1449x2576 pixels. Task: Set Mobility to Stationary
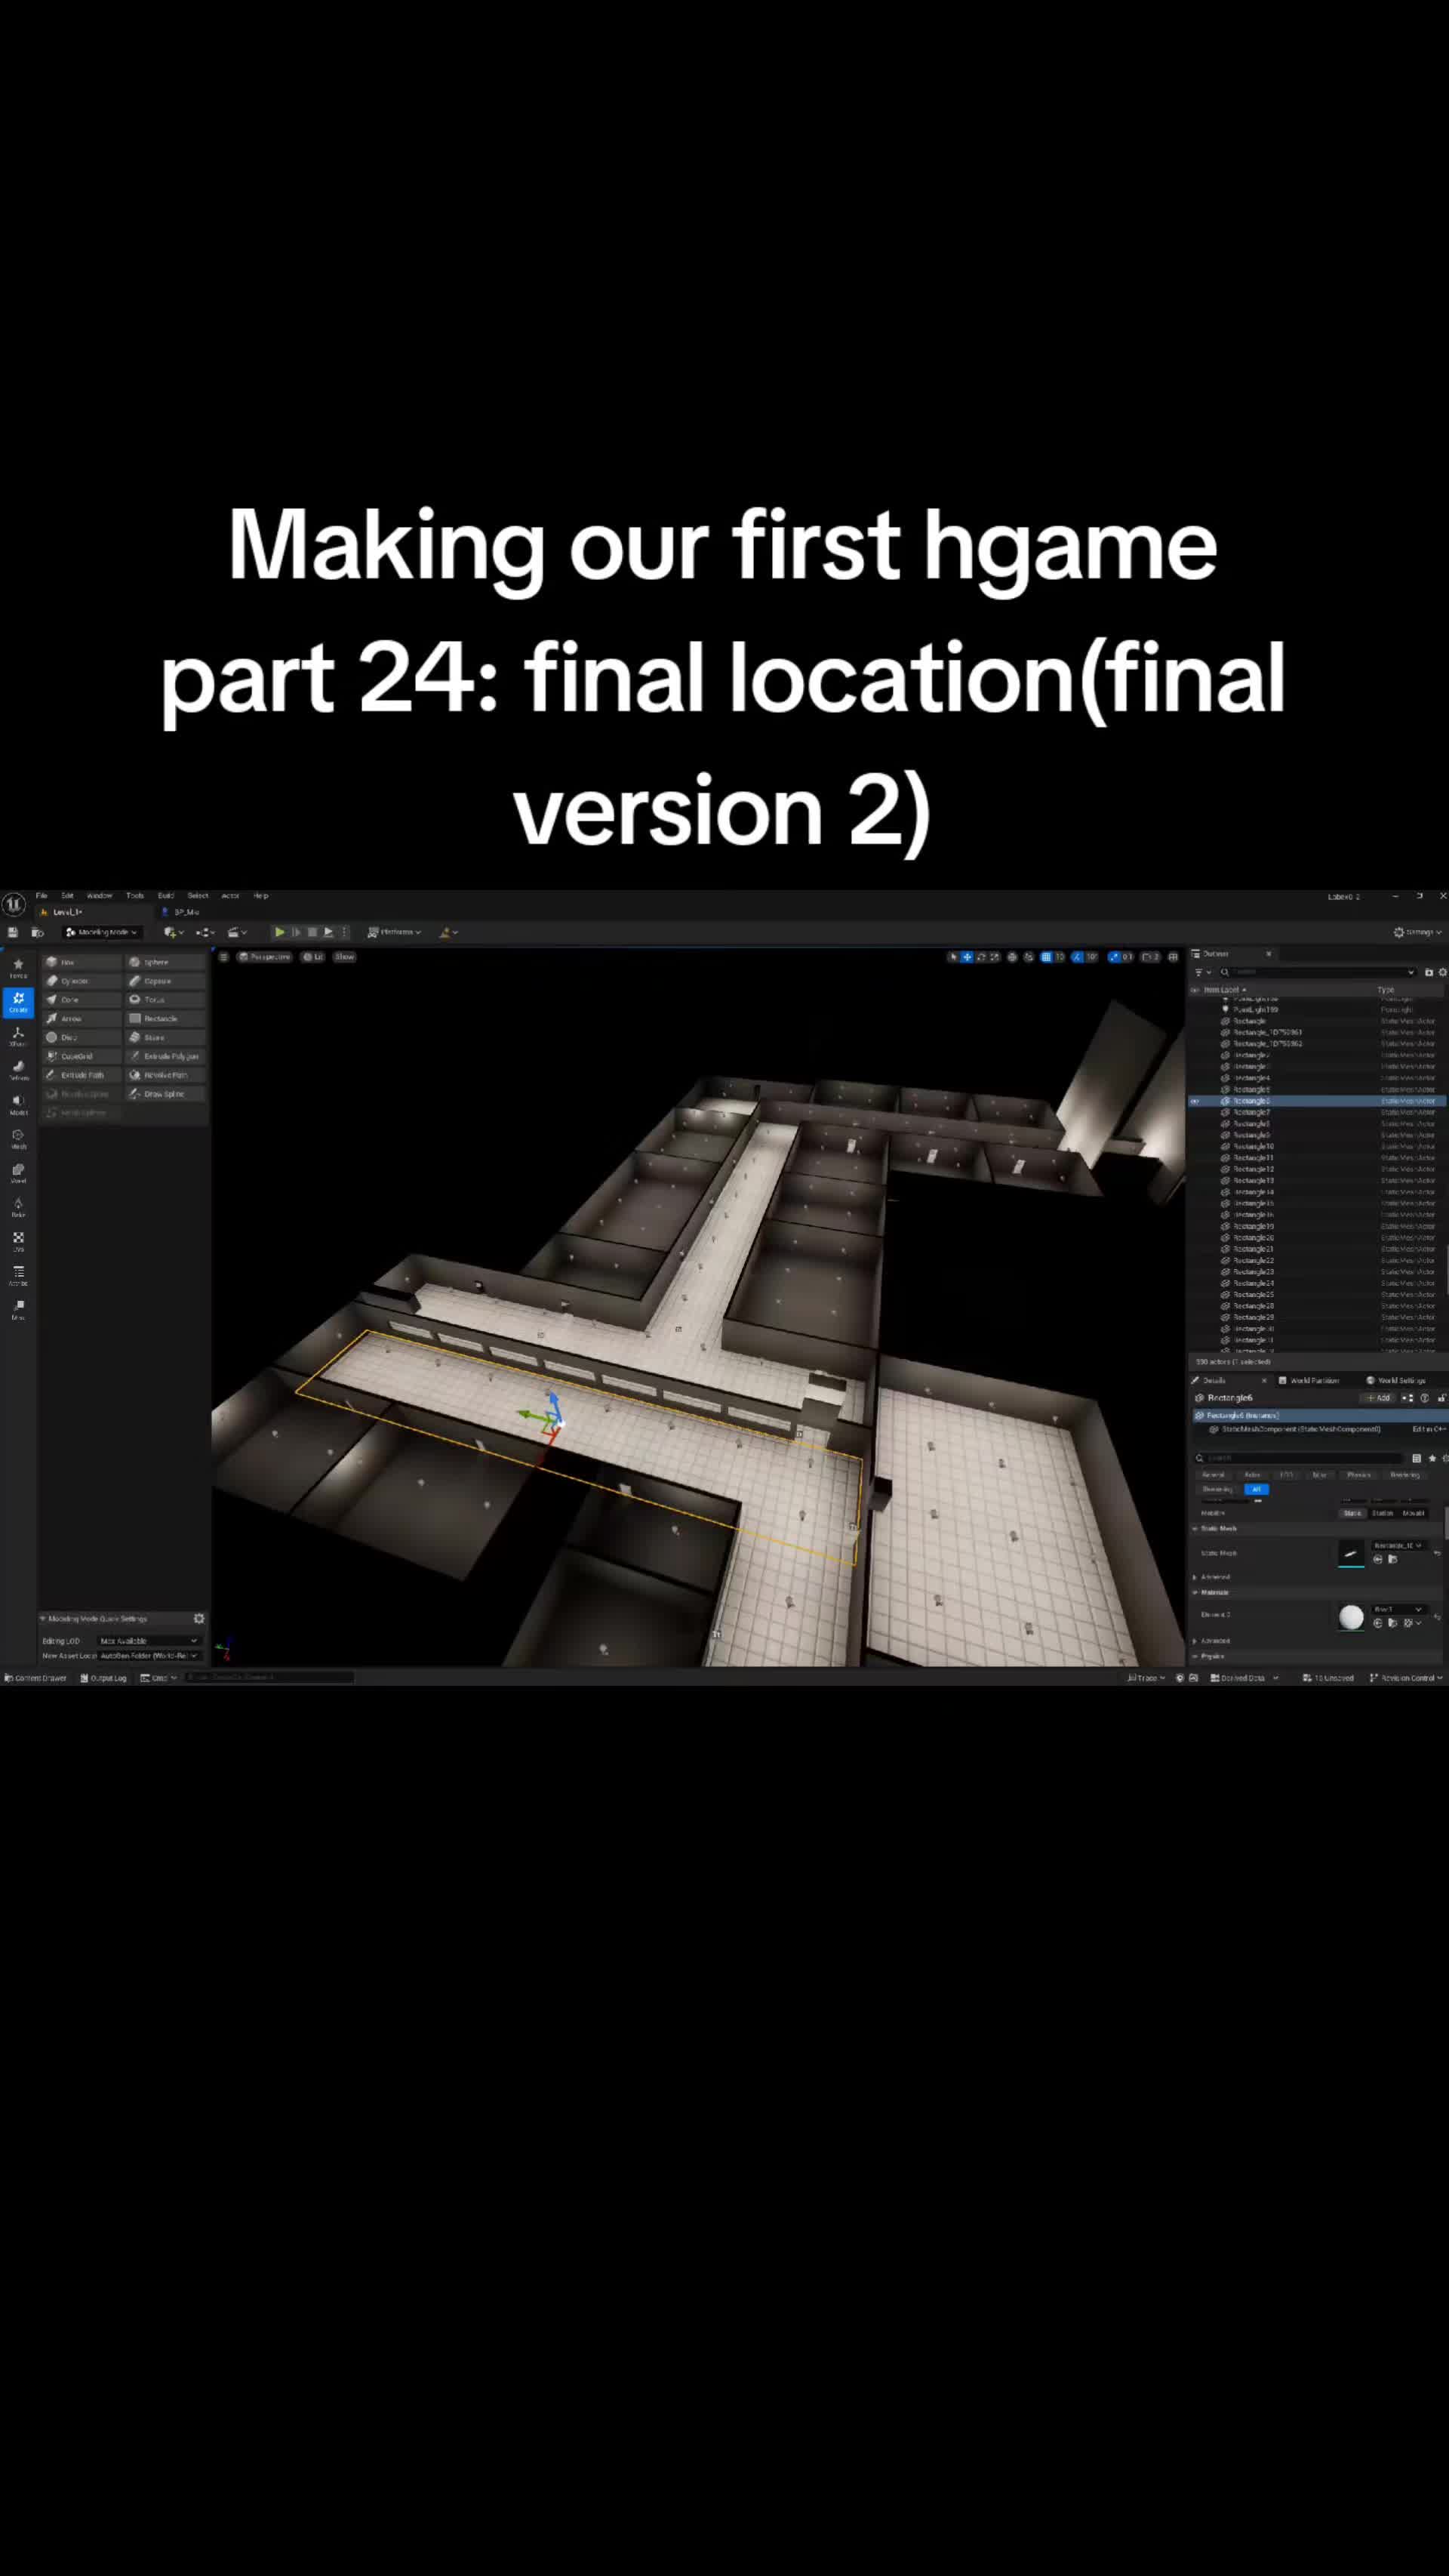click(1383, 1513)
